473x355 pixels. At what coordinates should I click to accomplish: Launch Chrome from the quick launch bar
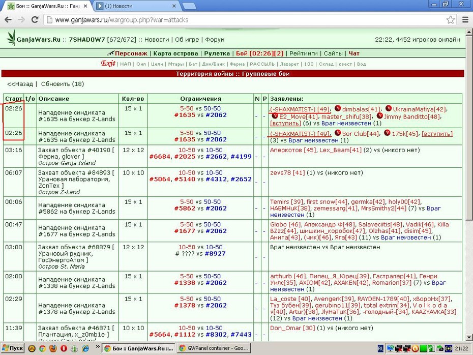tap(42, 349)
